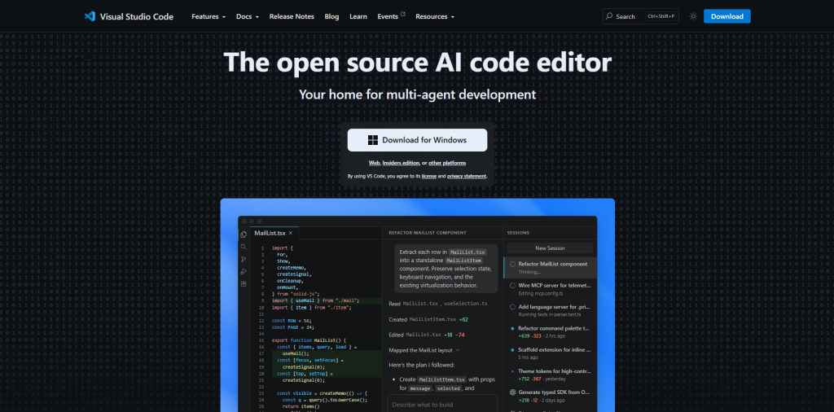Click the heading The open source AI code editor

(x=418, y=62)
